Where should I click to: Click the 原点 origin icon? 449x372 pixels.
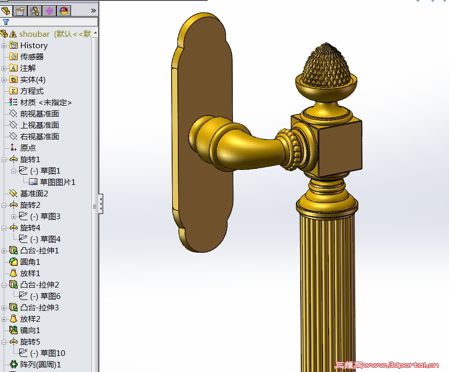[13, 148]
